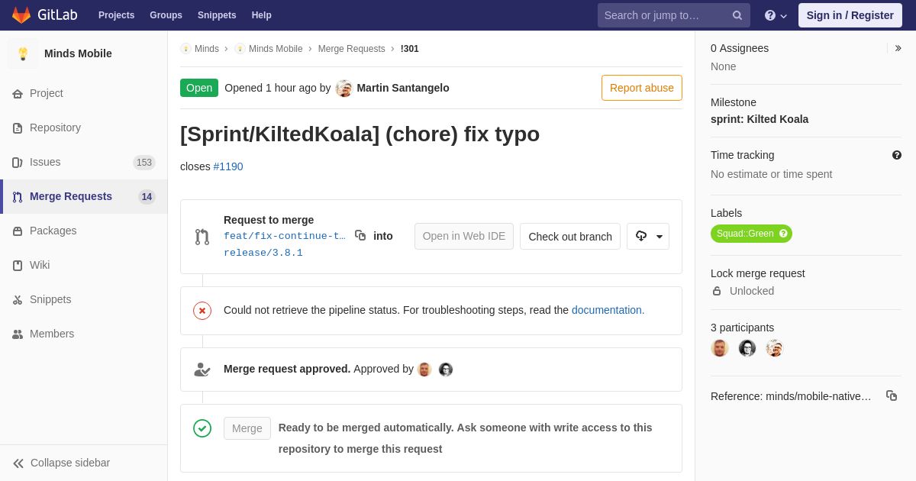Open Merge Requests in sidebar
916x481 pixels.
84,196
